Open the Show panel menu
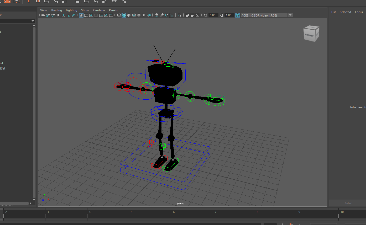Screen dimensions: 366x225 tap(85, 10)
